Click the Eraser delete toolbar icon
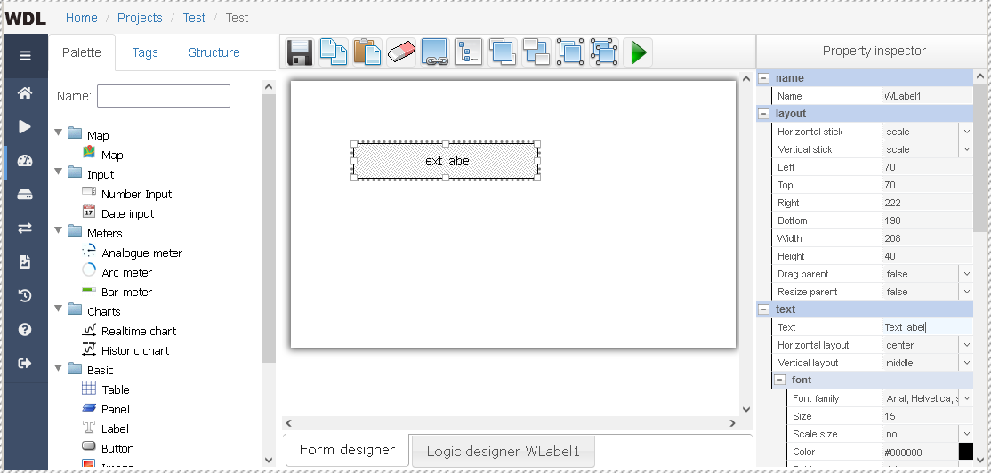991x473 pixels. pos(400,52)
